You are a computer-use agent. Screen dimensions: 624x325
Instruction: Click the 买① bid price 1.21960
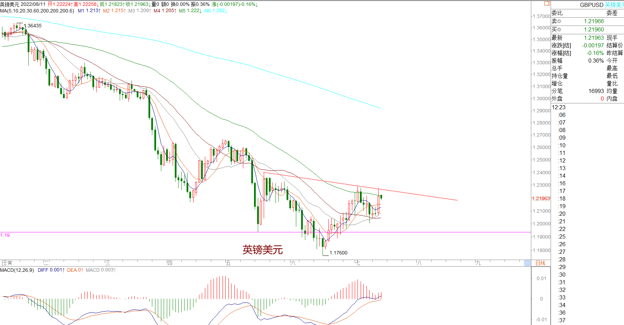tap(594, 29)
